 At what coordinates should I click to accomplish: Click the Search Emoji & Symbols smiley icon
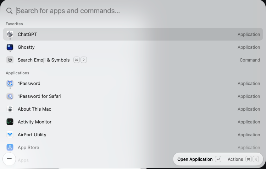tap(10, 60)
